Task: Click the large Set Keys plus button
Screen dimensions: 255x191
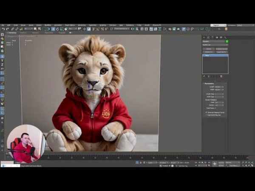Action: (215, 164)
